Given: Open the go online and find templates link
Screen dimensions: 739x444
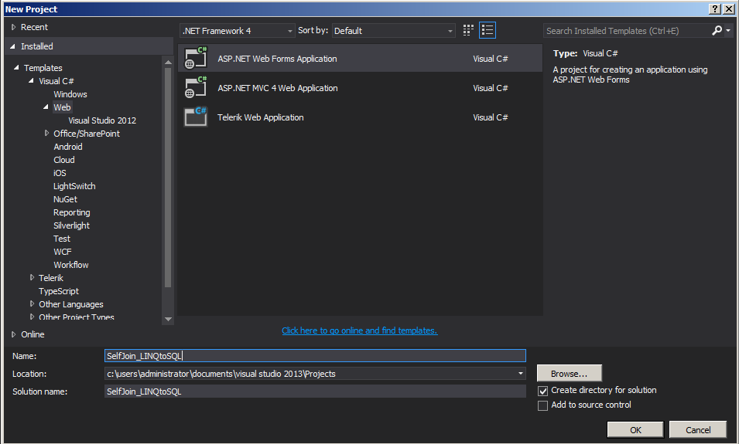Looking at the screenshot, I should click(359, 330).
